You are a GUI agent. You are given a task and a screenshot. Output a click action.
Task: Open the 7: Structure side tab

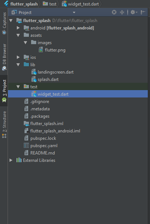(x=4, y=125)
